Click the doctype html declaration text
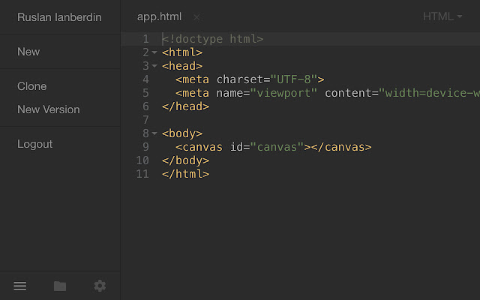The image size is (480, 300). (x=212, y=39)
